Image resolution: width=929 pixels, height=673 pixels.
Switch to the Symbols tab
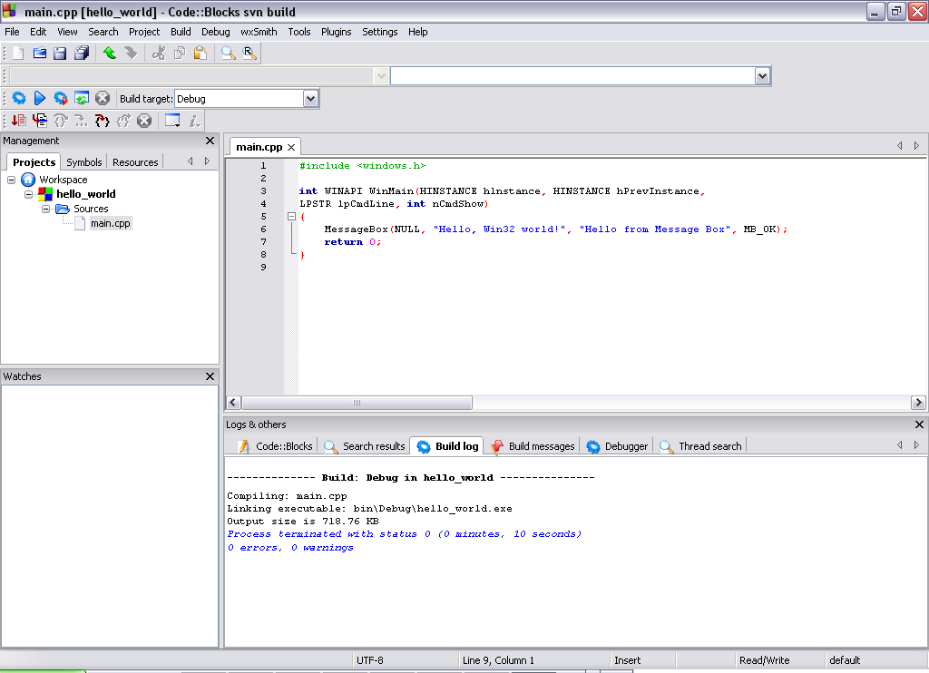tap(83, 162)
